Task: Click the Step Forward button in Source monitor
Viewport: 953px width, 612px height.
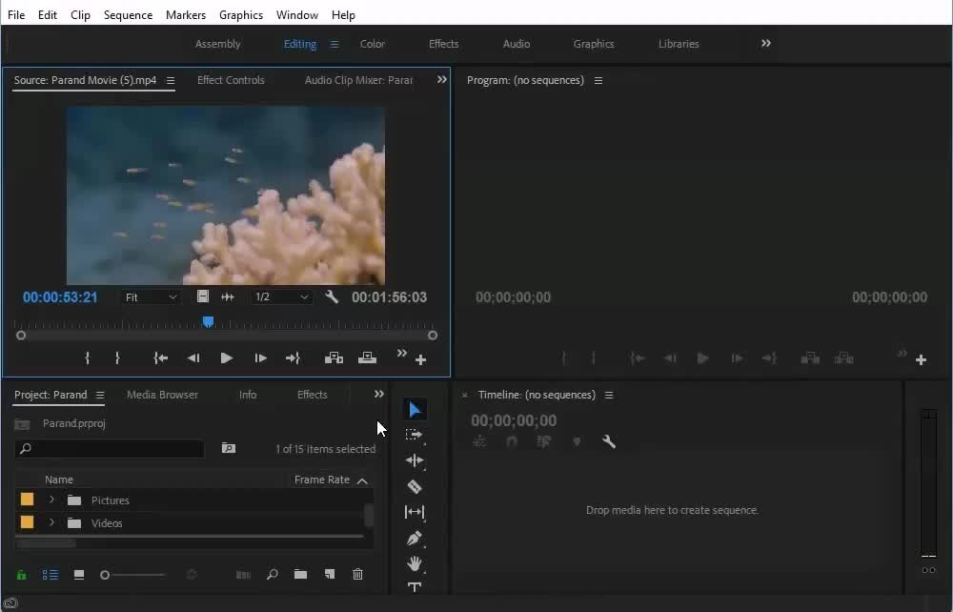Action: point(259,357)
